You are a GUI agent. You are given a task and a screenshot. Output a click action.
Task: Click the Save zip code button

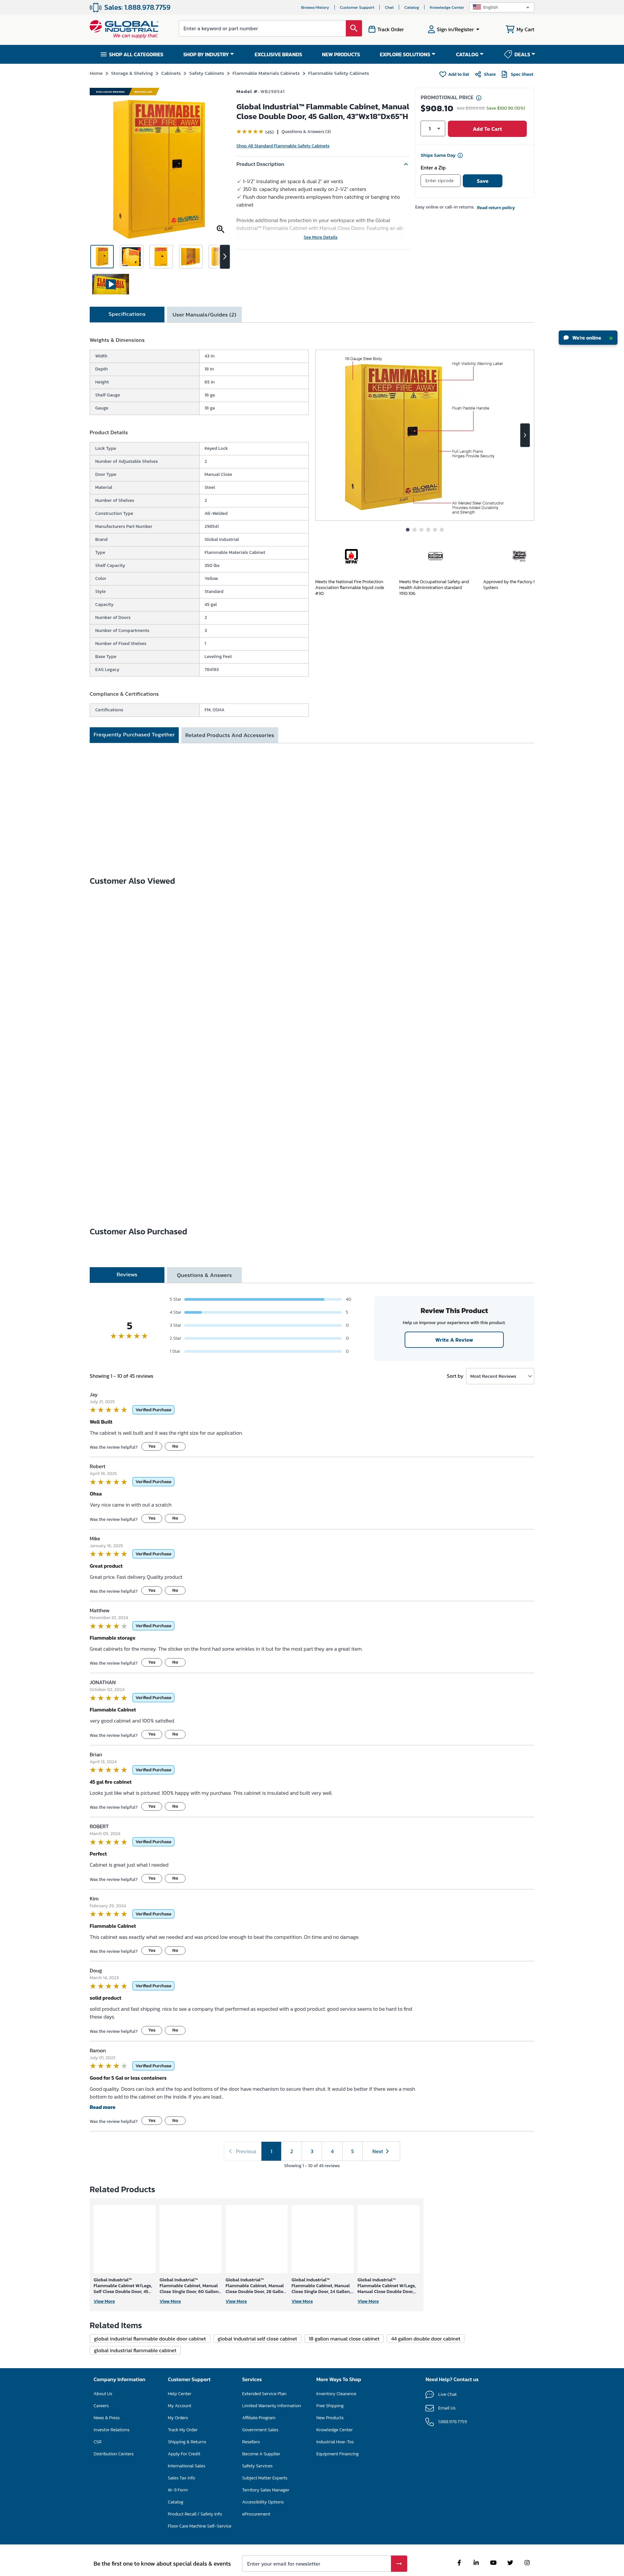482,181
